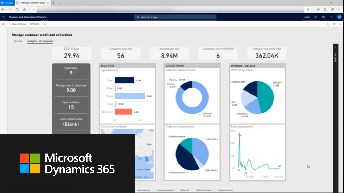Open the app launcher waffle menu
The image size is (344, 193).
[x=3, y=17]
